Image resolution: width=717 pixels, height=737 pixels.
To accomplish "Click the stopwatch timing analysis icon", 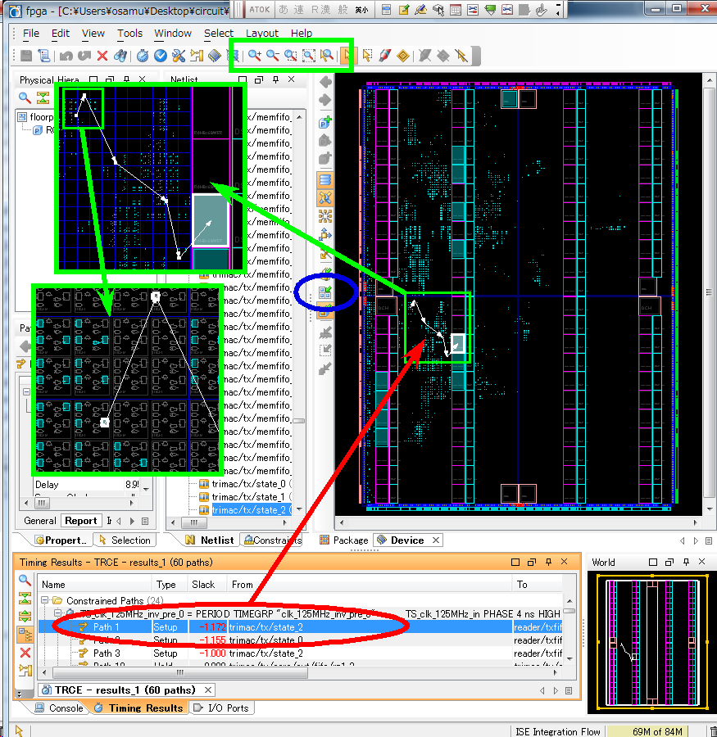I will click(143, 56).
